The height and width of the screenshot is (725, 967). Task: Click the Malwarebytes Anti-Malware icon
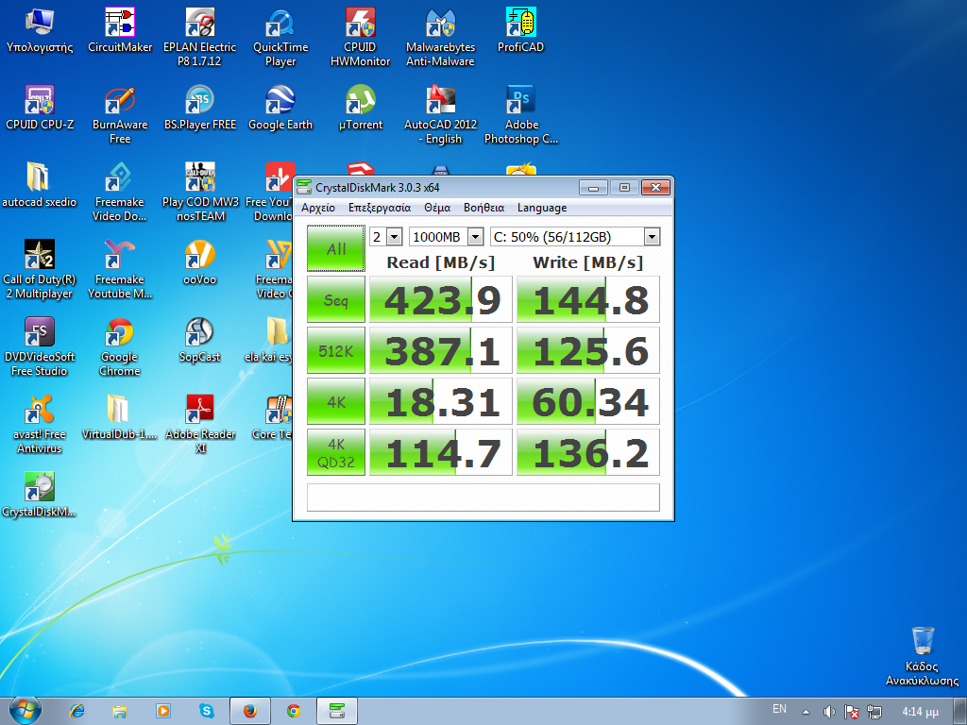(440, 37)
